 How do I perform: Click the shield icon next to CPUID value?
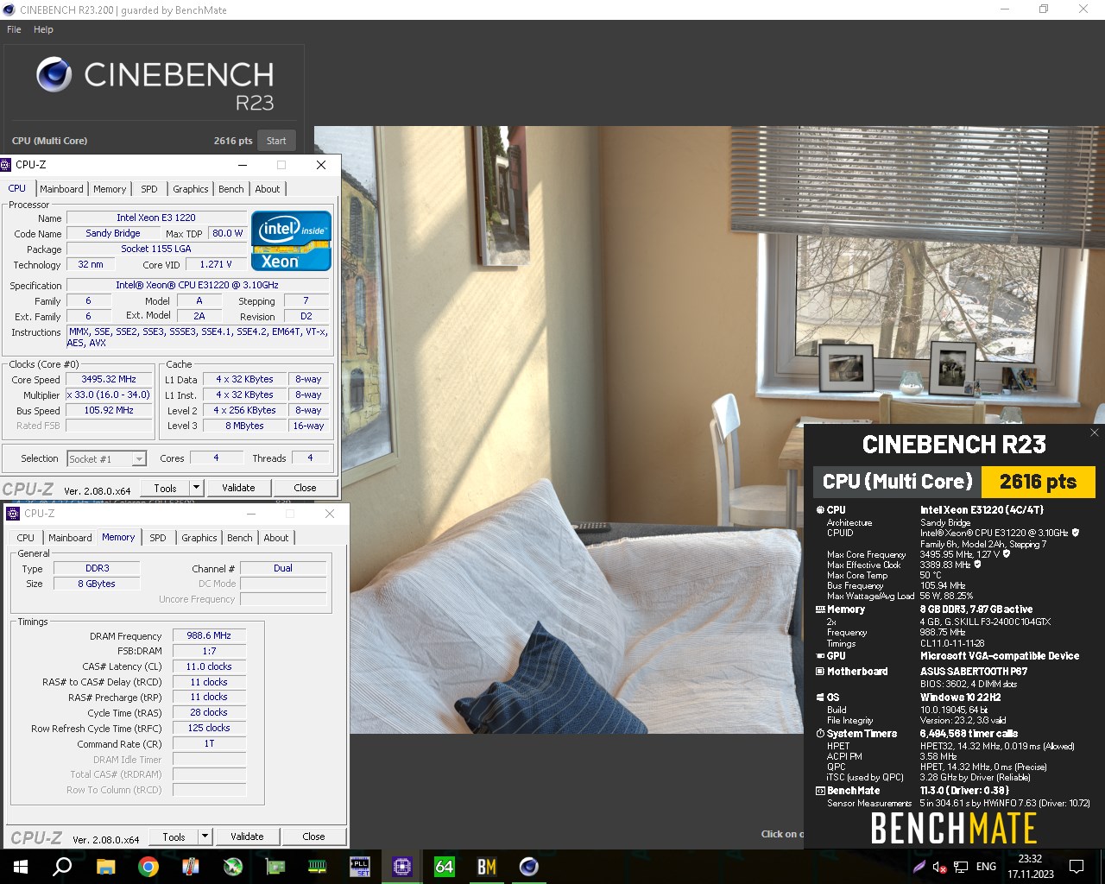click(1075, 533)
